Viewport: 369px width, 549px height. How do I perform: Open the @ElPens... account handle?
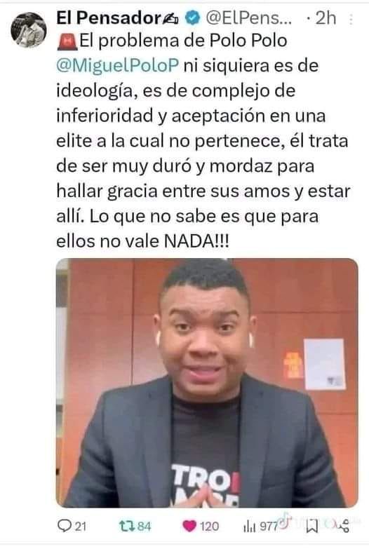[x=248, y=18]
